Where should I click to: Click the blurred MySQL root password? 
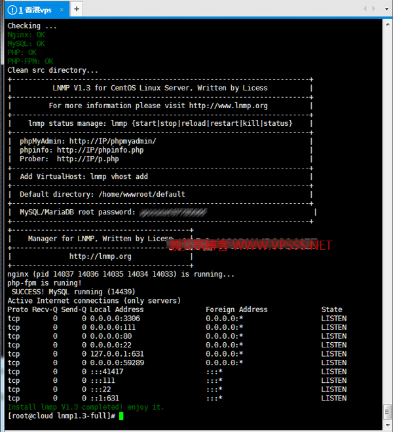(173, 212)
